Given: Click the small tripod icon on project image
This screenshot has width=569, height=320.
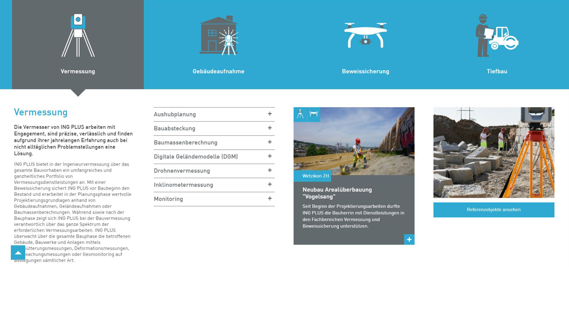Looking at the screenshot, I should pyautogui.click(x=300, y=114).
